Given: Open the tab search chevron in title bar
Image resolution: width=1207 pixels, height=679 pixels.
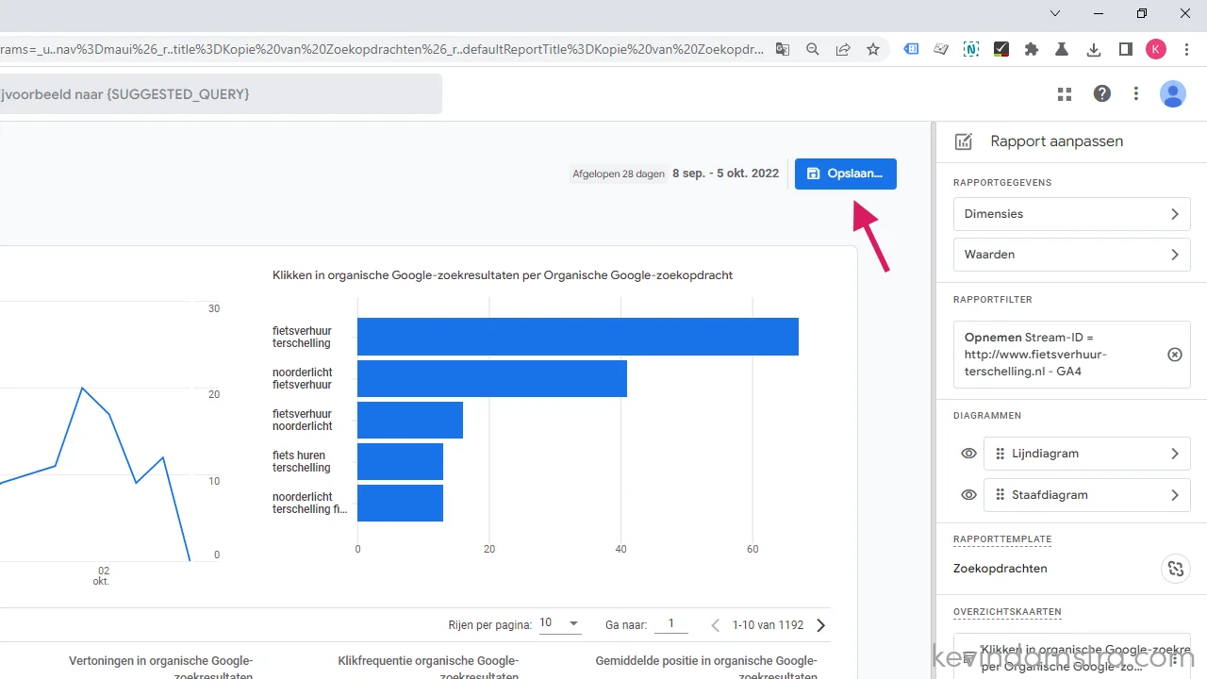Looking at the screenshot, I should pos(1055,13).
